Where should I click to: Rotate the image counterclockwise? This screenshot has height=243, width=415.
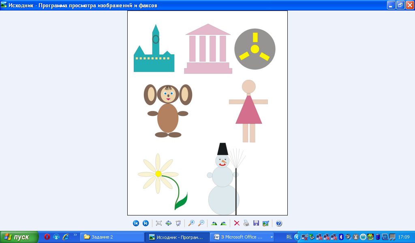click(x=224, y=224)
